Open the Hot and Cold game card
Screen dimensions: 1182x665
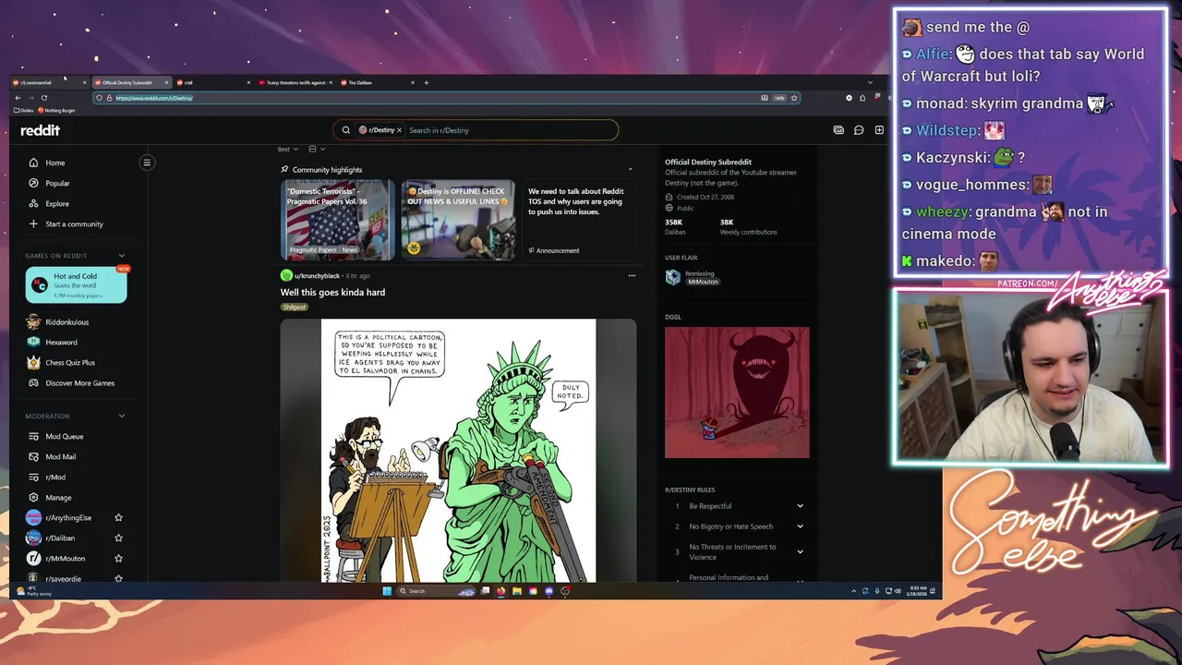pos(76,284)
